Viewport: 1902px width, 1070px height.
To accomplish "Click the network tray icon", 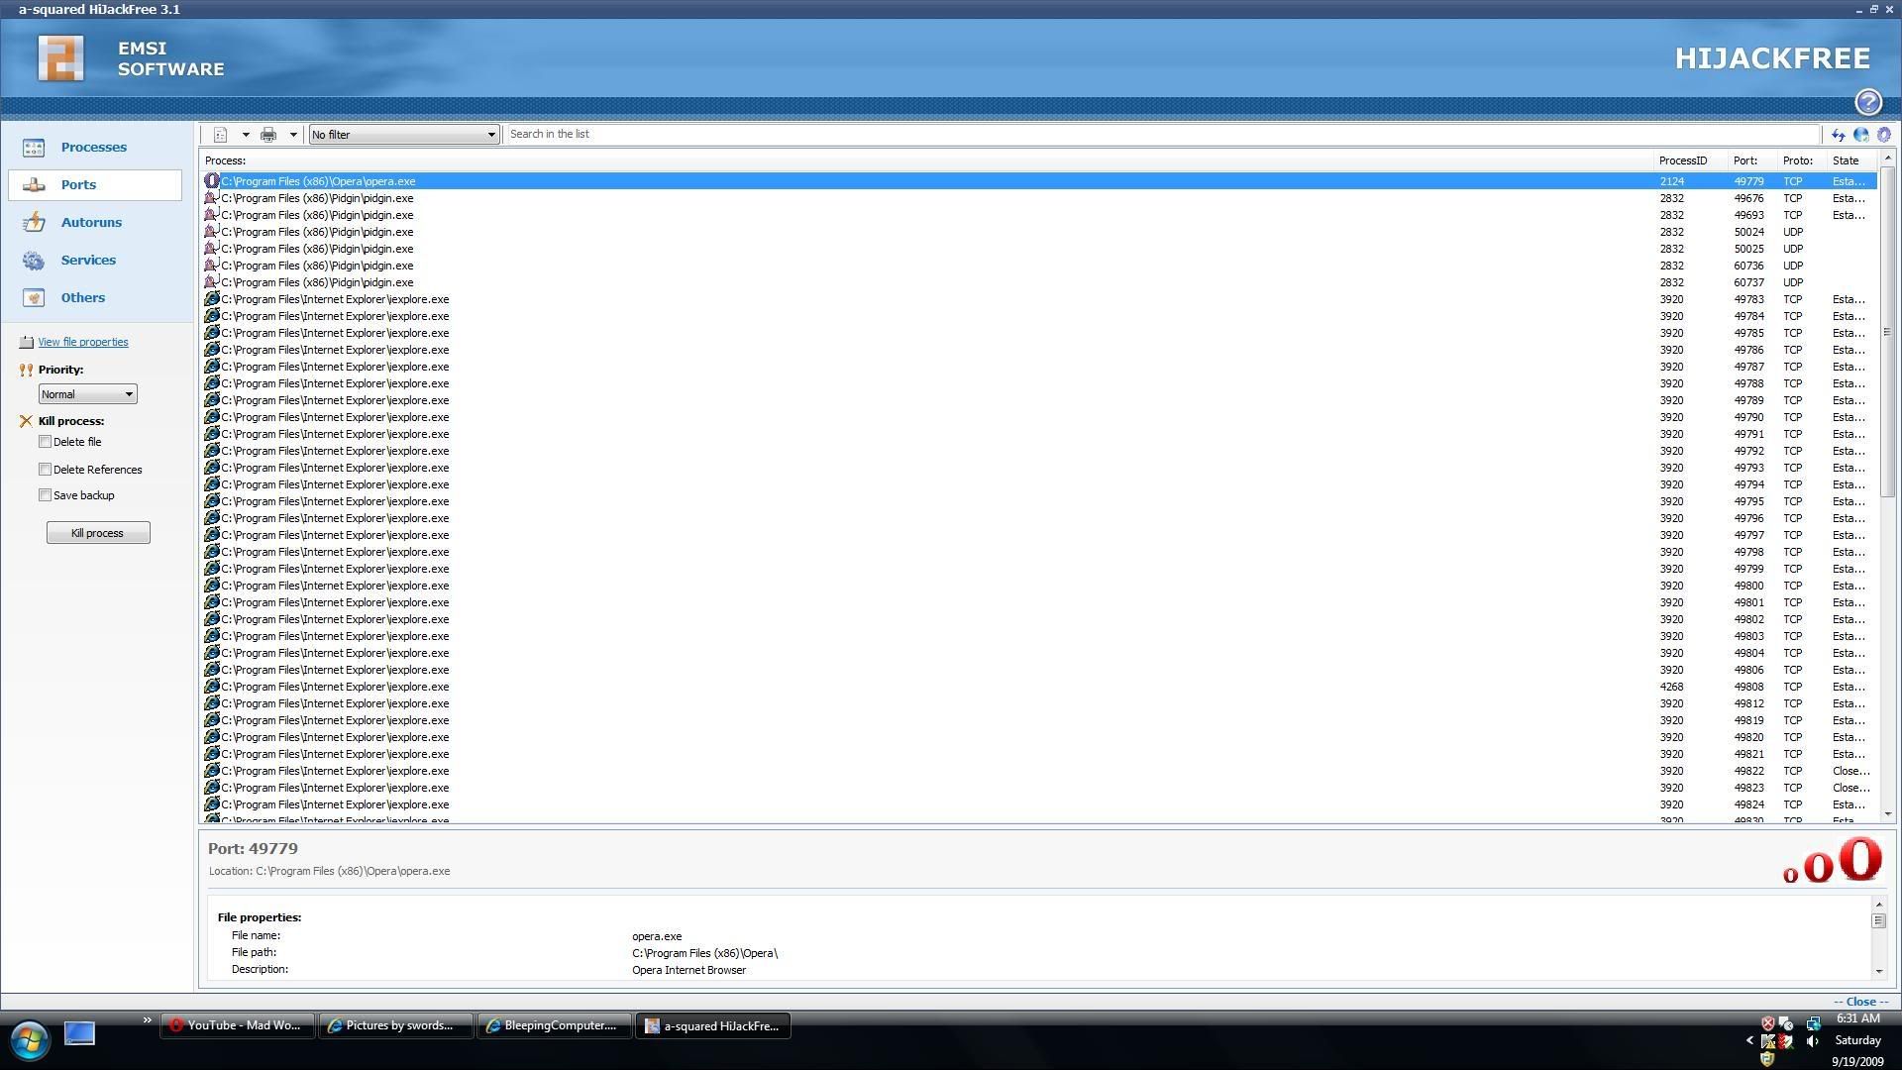I will click(x=1813, y=1023).
